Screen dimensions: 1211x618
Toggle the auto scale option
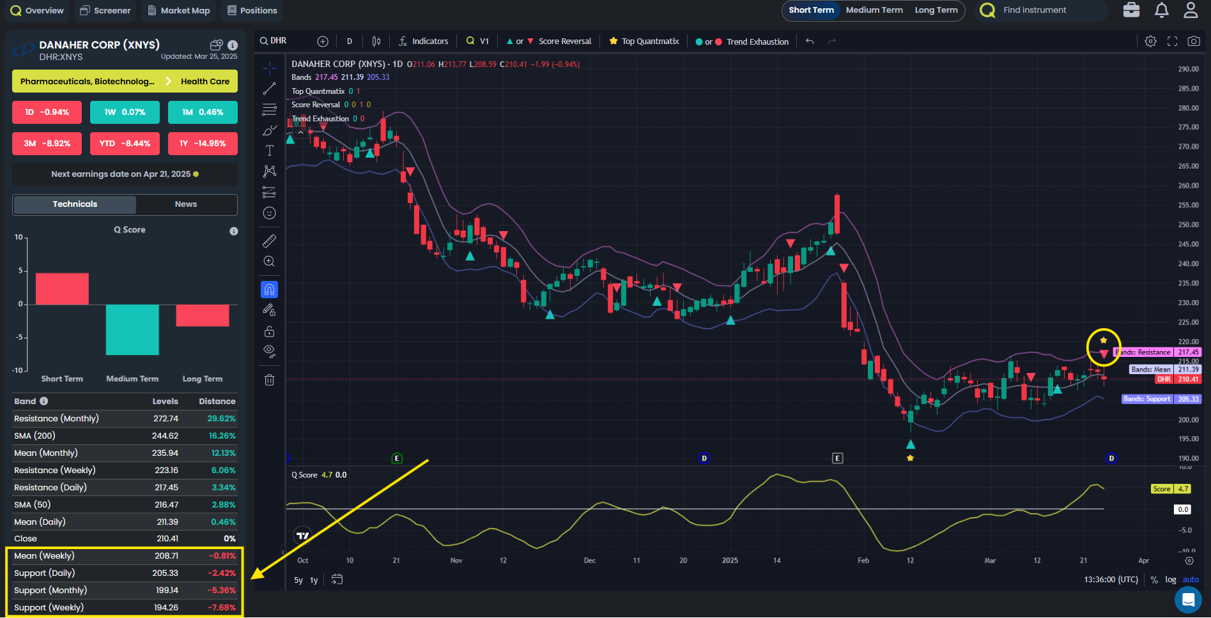tap(1191, 580)
